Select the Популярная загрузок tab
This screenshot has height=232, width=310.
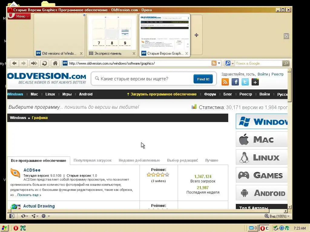coord(93,160)
